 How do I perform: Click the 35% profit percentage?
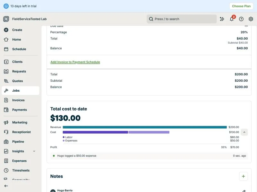point(224,147)
